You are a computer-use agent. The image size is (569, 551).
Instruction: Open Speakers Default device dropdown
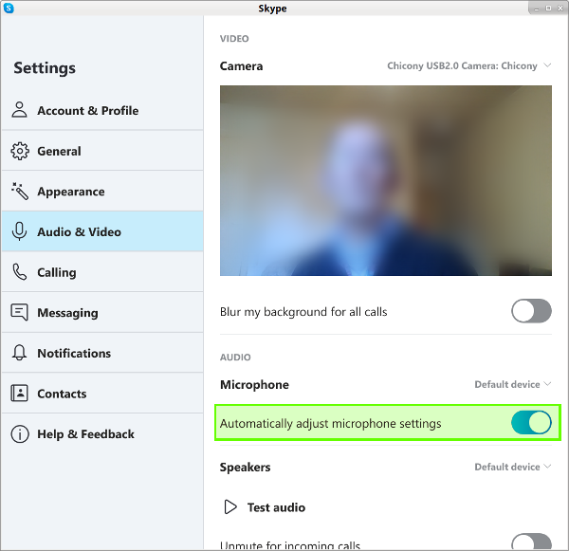click(513, 467)
